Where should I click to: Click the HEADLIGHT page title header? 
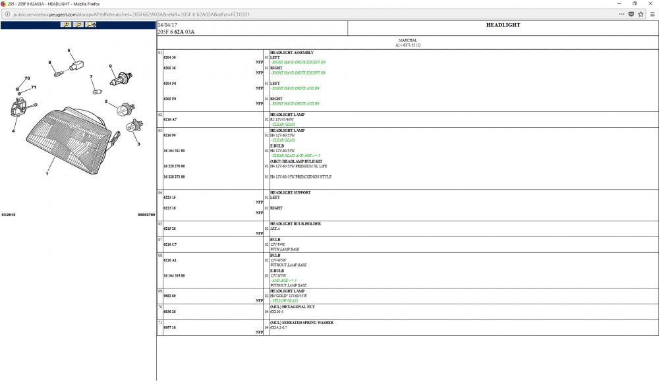pyautogui.click(x=503, y=25)
